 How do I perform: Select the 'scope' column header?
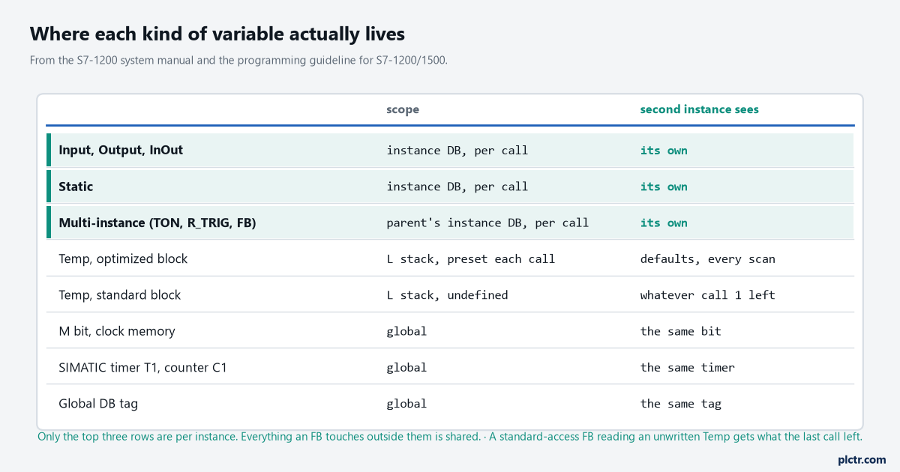coord(403,109)
